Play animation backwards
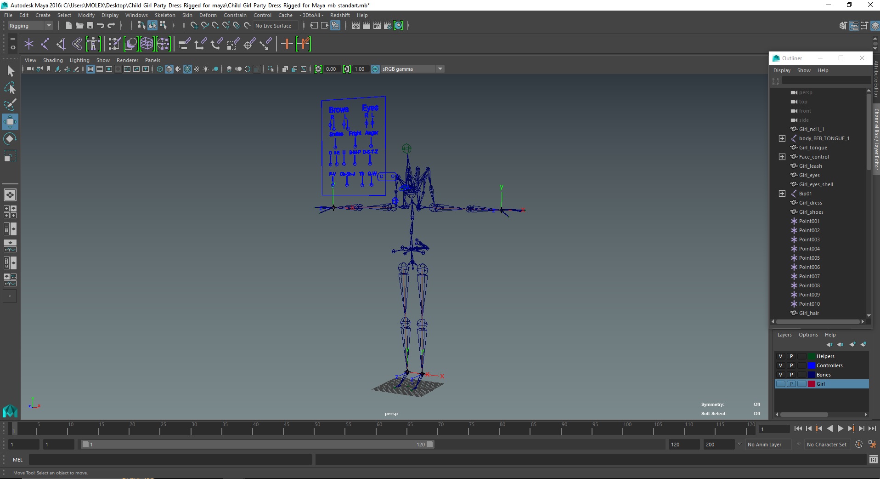880x479 pixels. pyautogui.click(x=829, y=428)
